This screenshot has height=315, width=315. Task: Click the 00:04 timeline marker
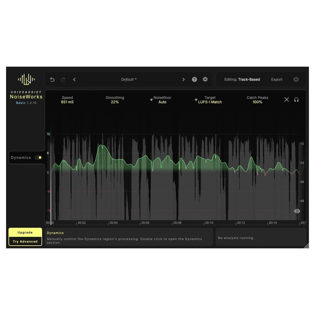pos(113,223)
